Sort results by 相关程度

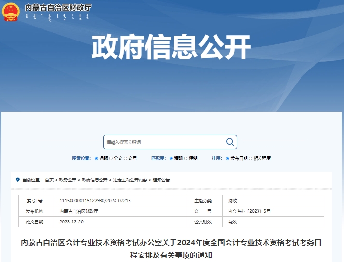pyautogui.click(x=251, y=158)
